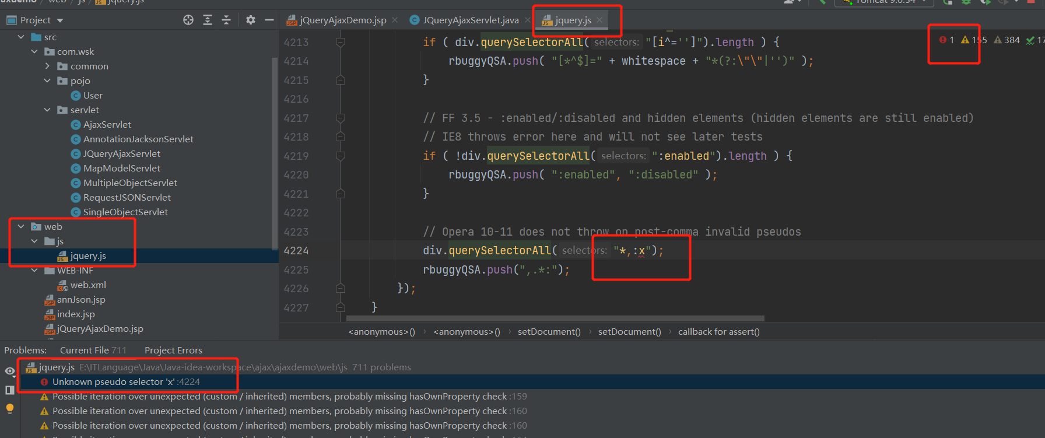Viewport: 1045px width, 438px height.
Task: Open the Project panel settings gear
Action: pyautogui.click(x=251, y=20)
